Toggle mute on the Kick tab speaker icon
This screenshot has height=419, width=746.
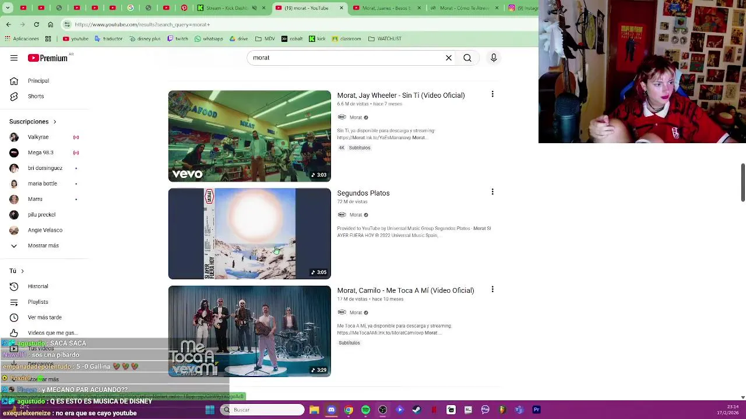255,8
